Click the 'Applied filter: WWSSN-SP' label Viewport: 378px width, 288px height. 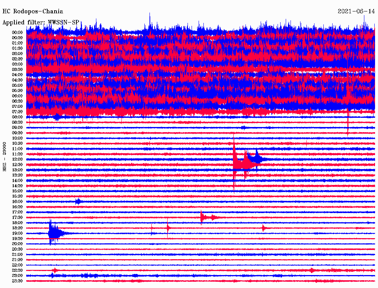coord(41,23)
